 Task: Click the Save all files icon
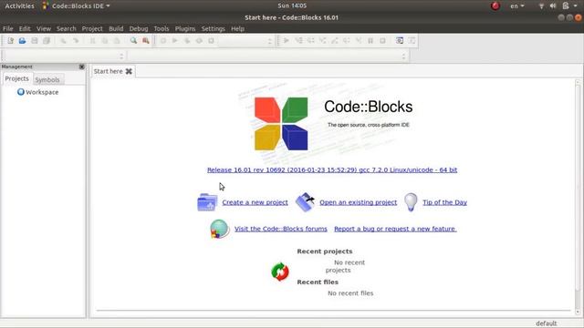click(x=47, y=40)
